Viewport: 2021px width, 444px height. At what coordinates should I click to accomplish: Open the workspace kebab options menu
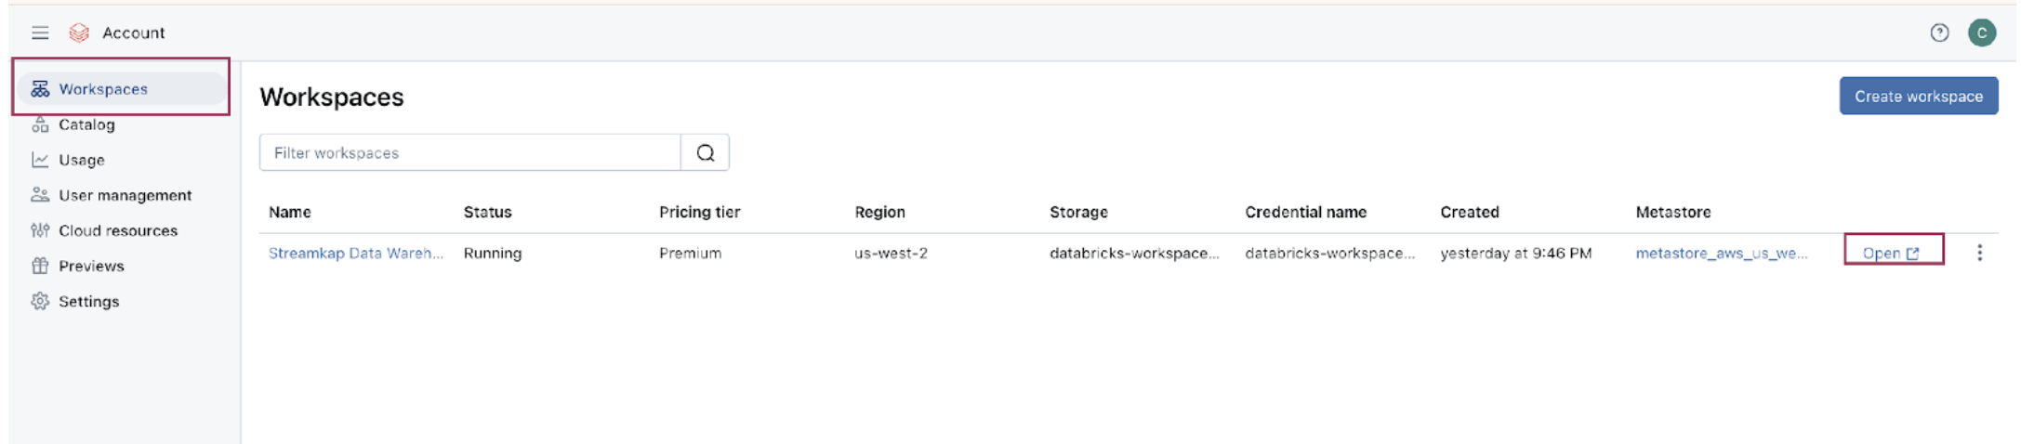(x=1979, y=253)
